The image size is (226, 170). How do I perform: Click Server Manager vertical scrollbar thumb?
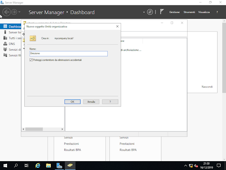224,58
